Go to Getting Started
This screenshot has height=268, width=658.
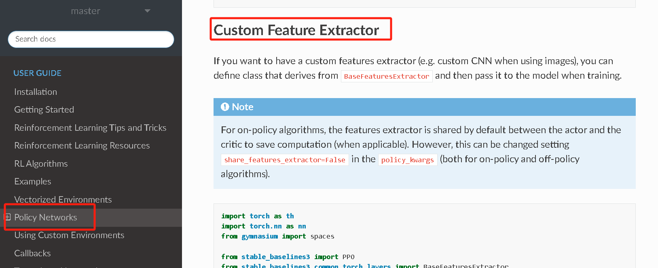click(44, 109)
